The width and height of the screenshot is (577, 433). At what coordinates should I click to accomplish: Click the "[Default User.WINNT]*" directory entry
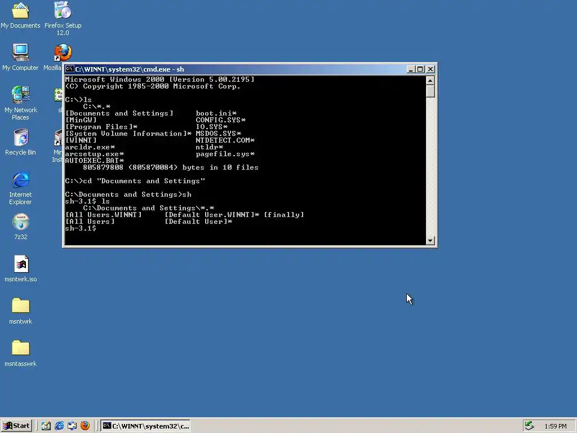click(x=212, y=215)
